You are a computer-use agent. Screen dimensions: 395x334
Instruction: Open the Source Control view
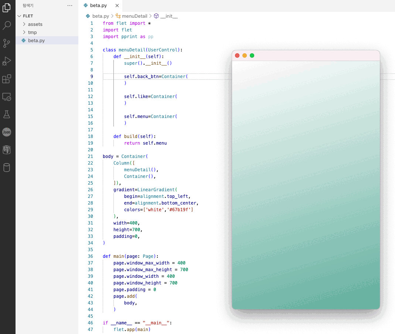(7, 43)
